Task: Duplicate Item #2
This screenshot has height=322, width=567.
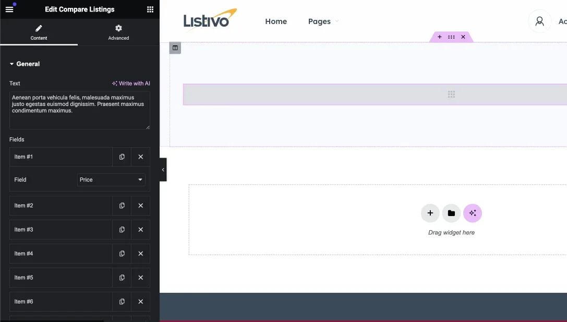Action: coord(122,206)
